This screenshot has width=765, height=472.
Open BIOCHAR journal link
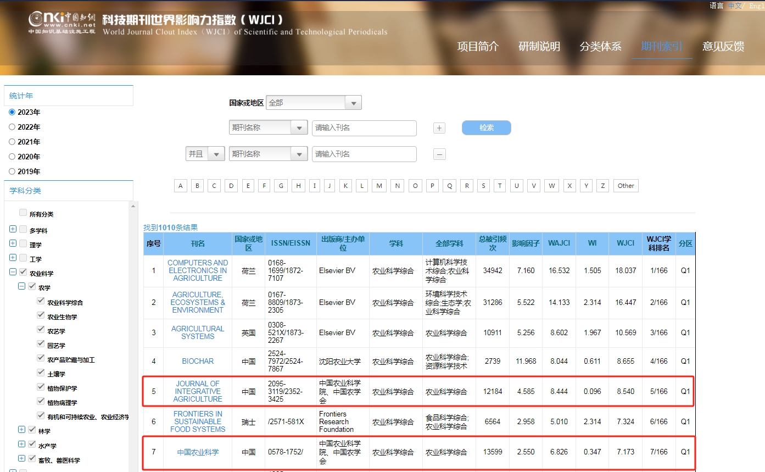coord(198,362)
